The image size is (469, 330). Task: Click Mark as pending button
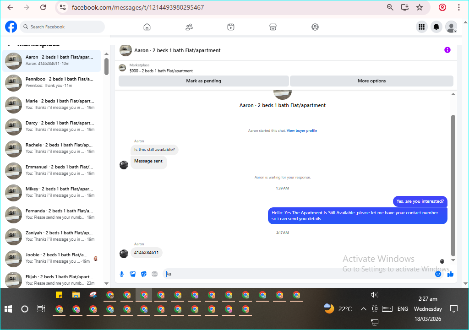click(204, 81)
